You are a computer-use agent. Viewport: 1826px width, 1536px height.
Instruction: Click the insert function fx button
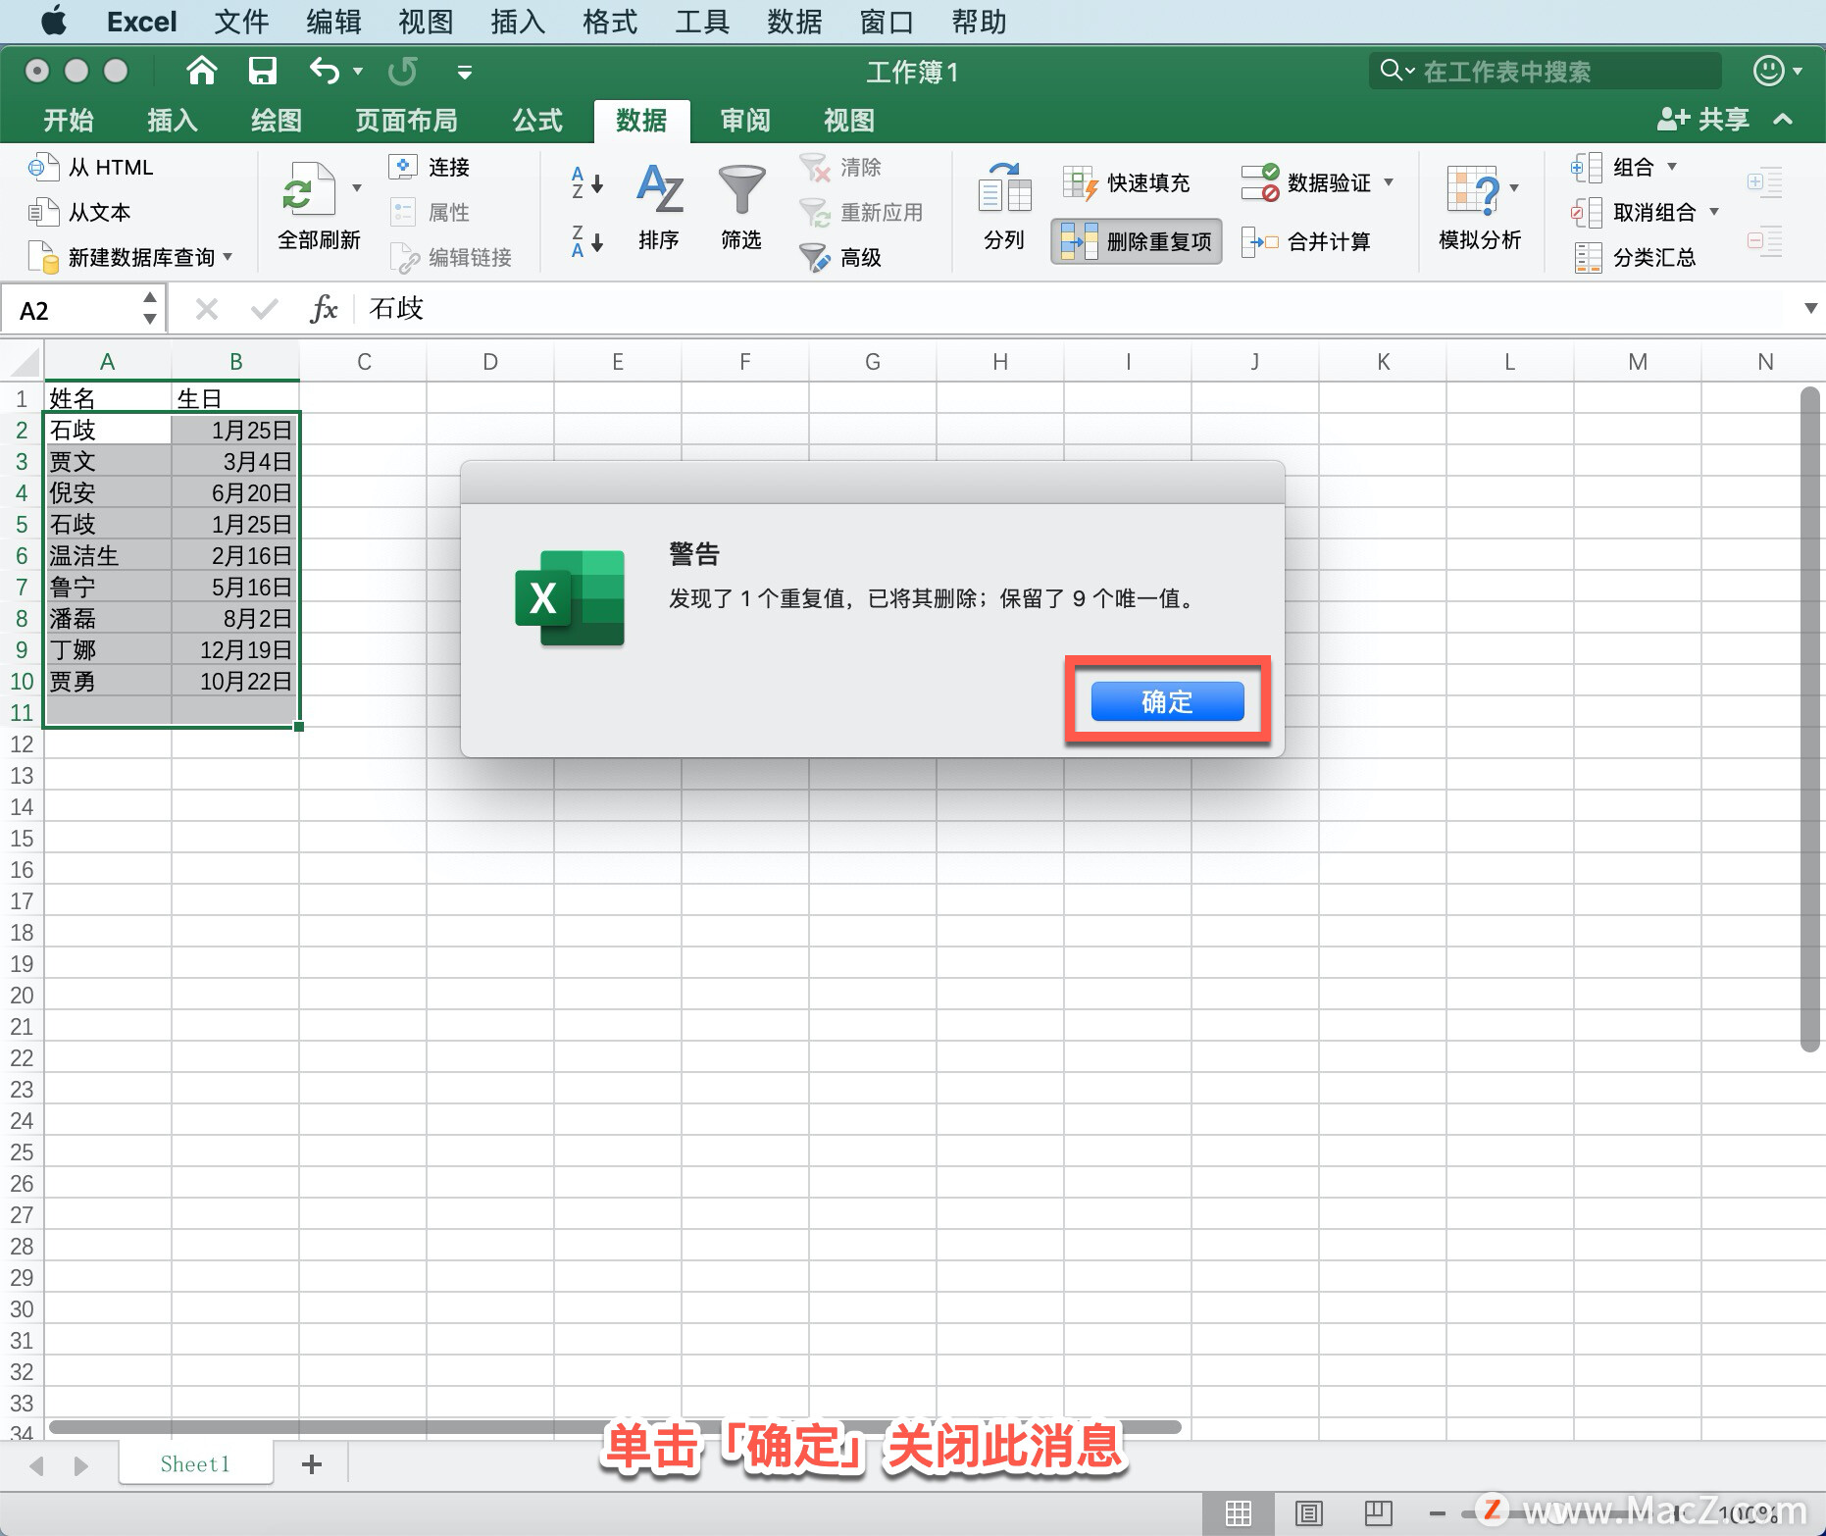tap(324, 309)
